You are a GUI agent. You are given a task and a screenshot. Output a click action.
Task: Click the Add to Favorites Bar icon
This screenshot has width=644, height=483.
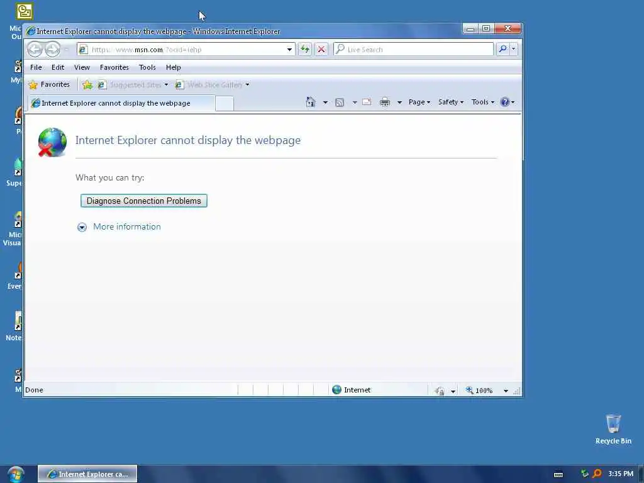(87, 85)
